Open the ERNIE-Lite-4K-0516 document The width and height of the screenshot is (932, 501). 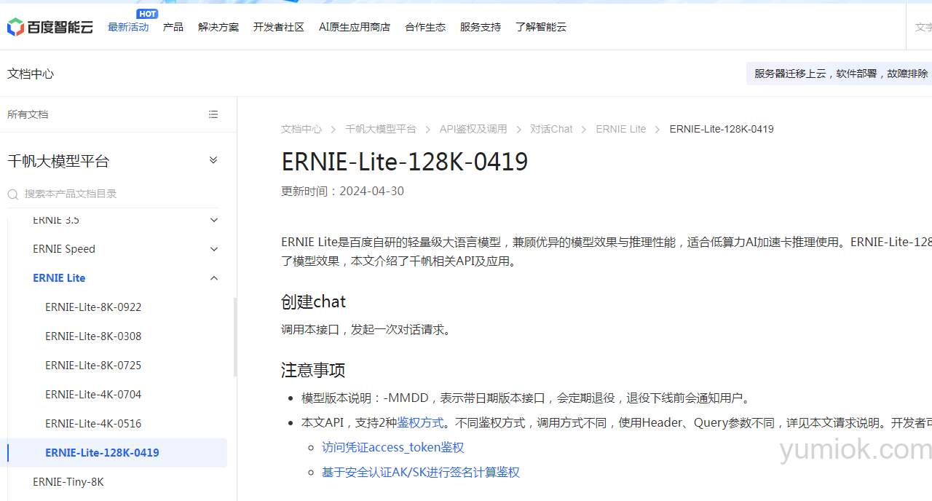pyautogui.click(x=93, y=424)
